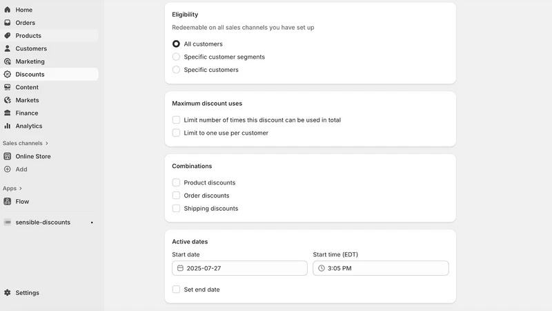Viewport: 552px width, 311px height.
Task: Navigate to Customers
Action: pos(49,48)
